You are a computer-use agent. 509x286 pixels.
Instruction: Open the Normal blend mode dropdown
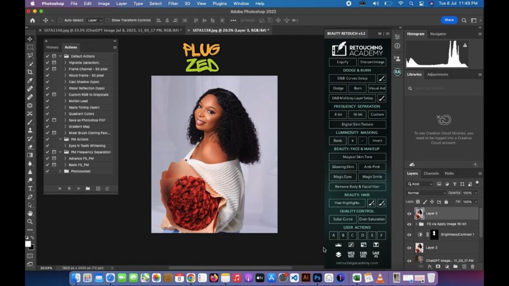426,193
